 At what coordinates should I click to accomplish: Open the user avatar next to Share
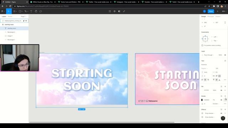pos(204,11)
